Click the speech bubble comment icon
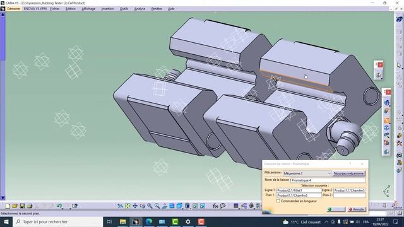Viewport: 404px width, 227px height. click(223, 206)
